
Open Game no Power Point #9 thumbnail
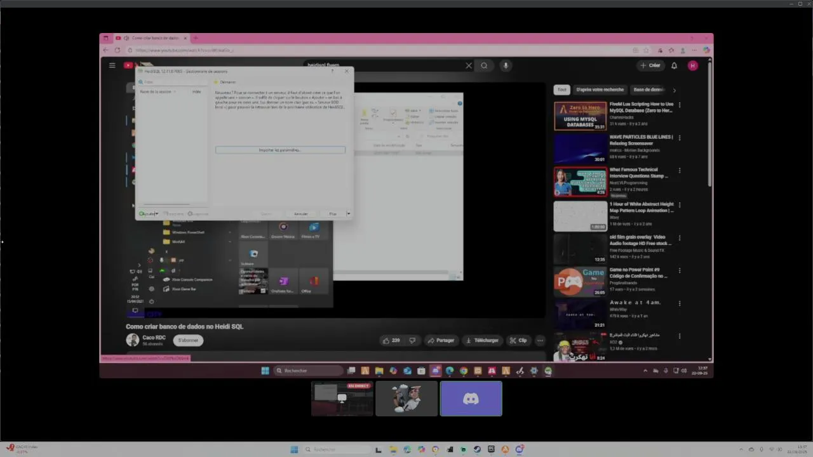point(581,282)
